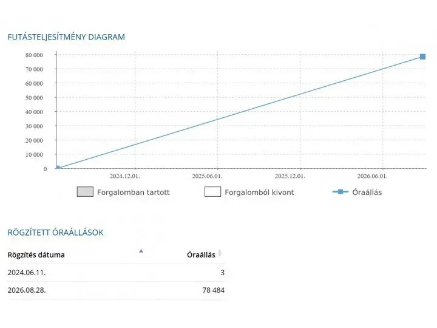Click the Óraállás legend label

[367, 193]
